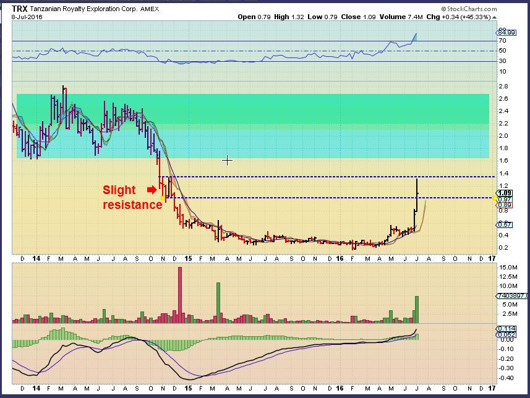The height and width of the screenshot is (398, 530).
Task: Click the 84.99 RSI value tag
Action: pos(506,32)
